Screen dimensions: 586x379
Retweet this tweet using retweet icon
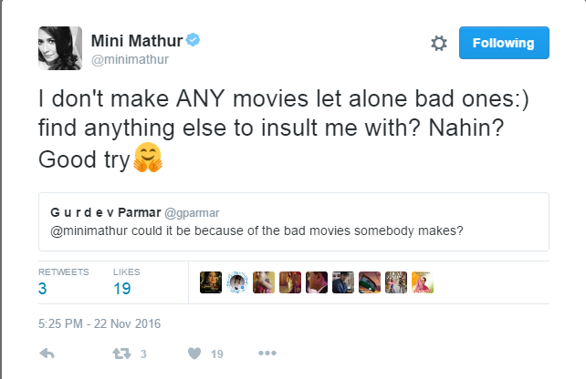click(119, 353)
